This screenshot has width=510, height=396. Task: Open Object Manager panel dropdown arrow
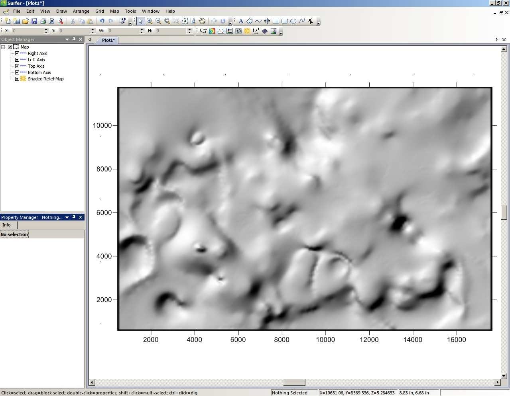67,39
